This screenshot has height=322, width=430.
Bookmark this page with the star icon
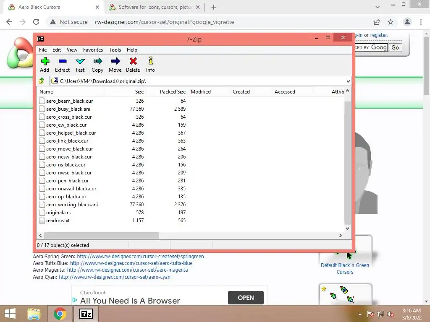point(391,22)
